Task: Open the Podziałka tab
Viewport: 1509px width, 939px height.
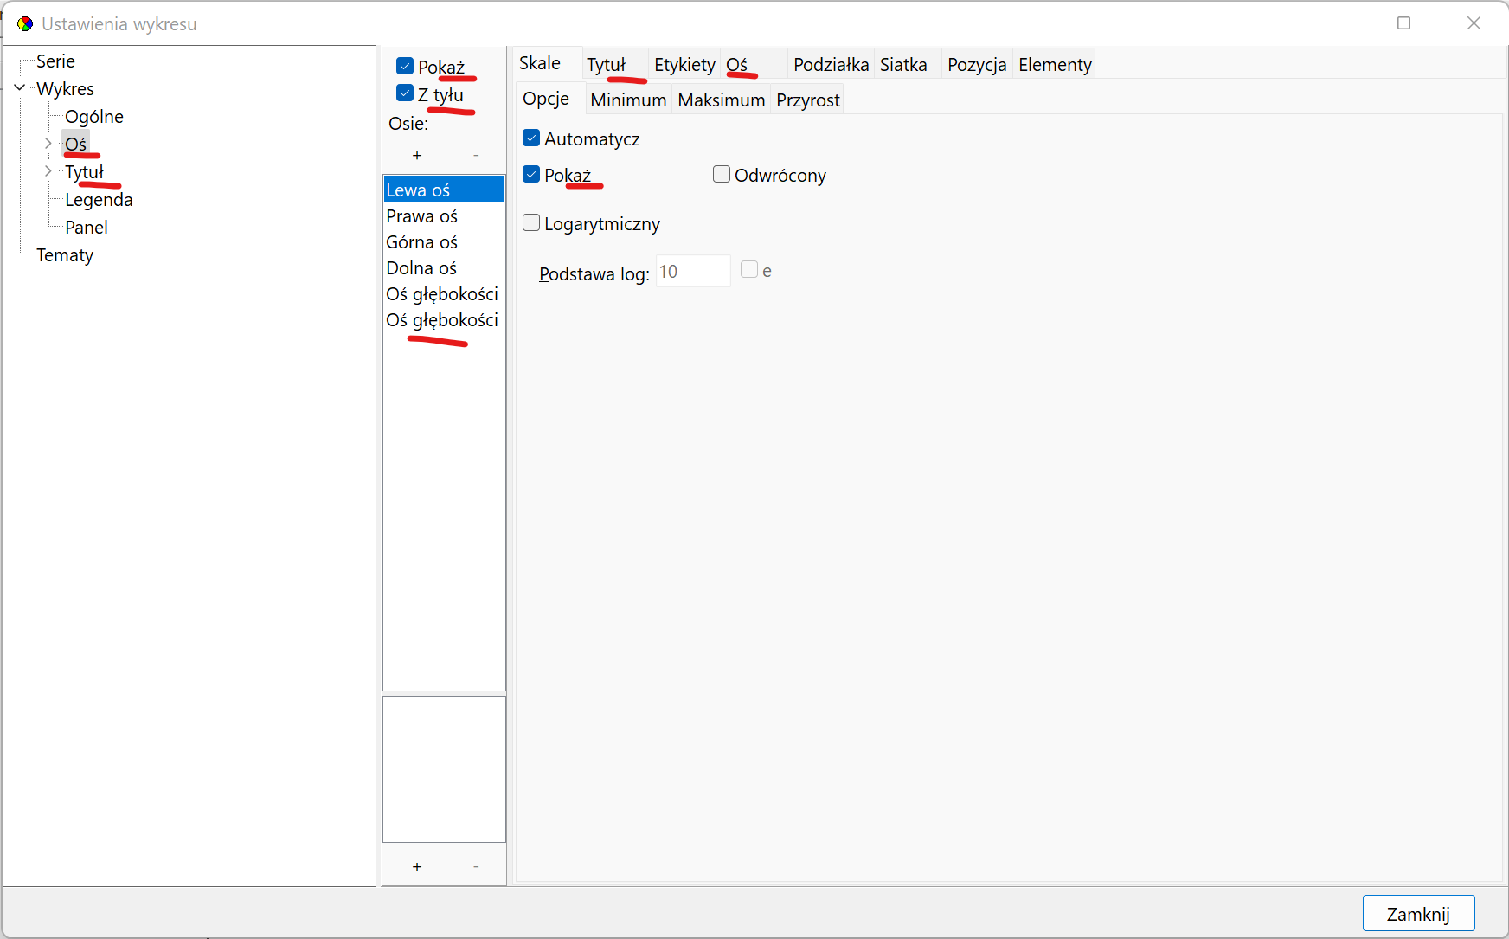Action: tap(831, 64)
